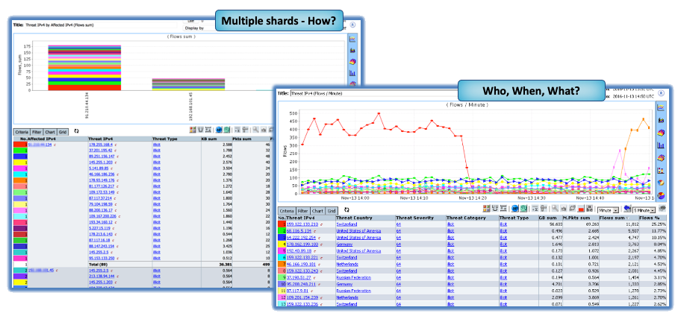This screenshot has height=319, width=681.
Task: Click red e icon beside 159.122.133.210
Action: click(x=321, y=224)
